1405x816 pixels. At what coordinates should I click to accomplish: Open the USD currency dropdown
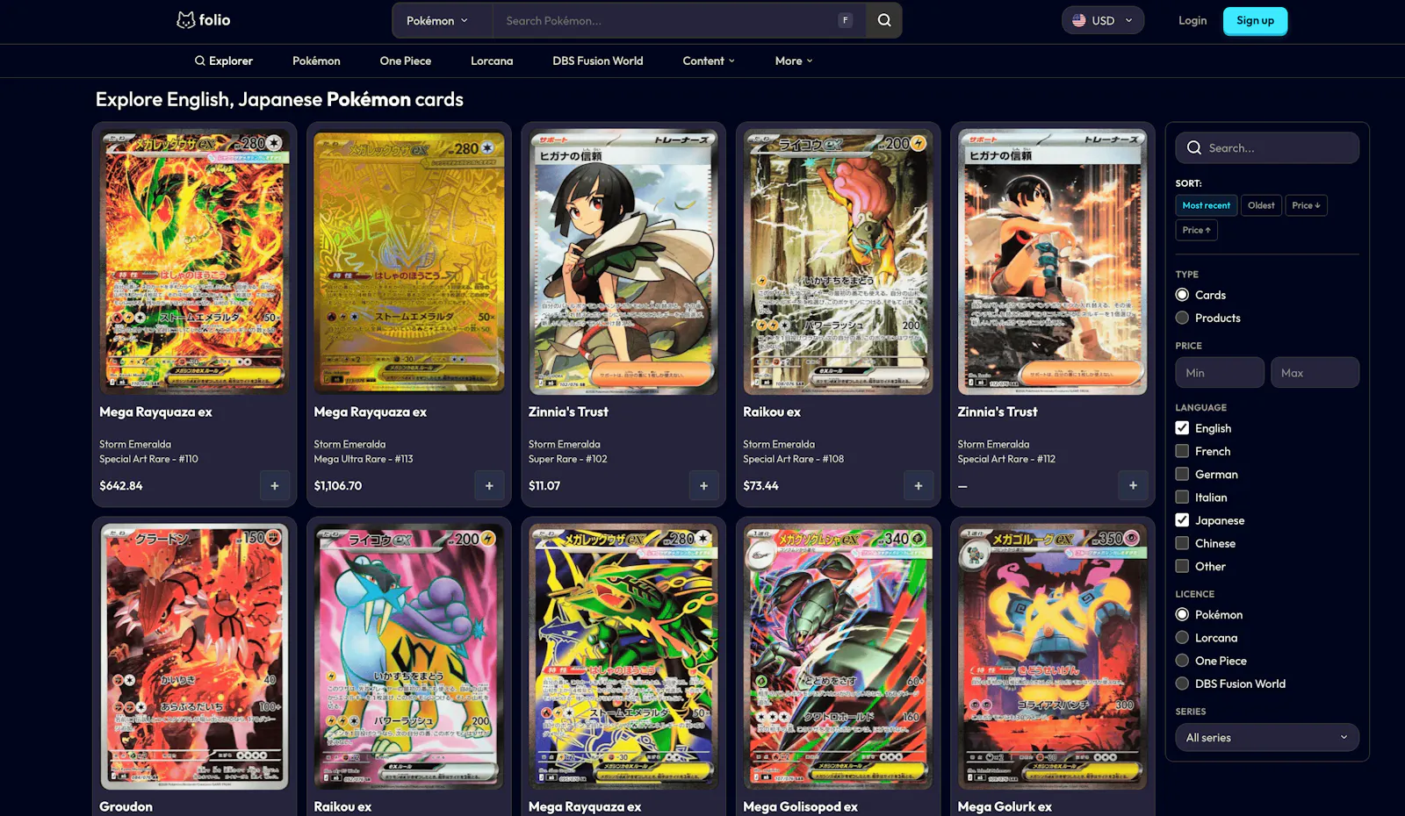(1103, 20)
